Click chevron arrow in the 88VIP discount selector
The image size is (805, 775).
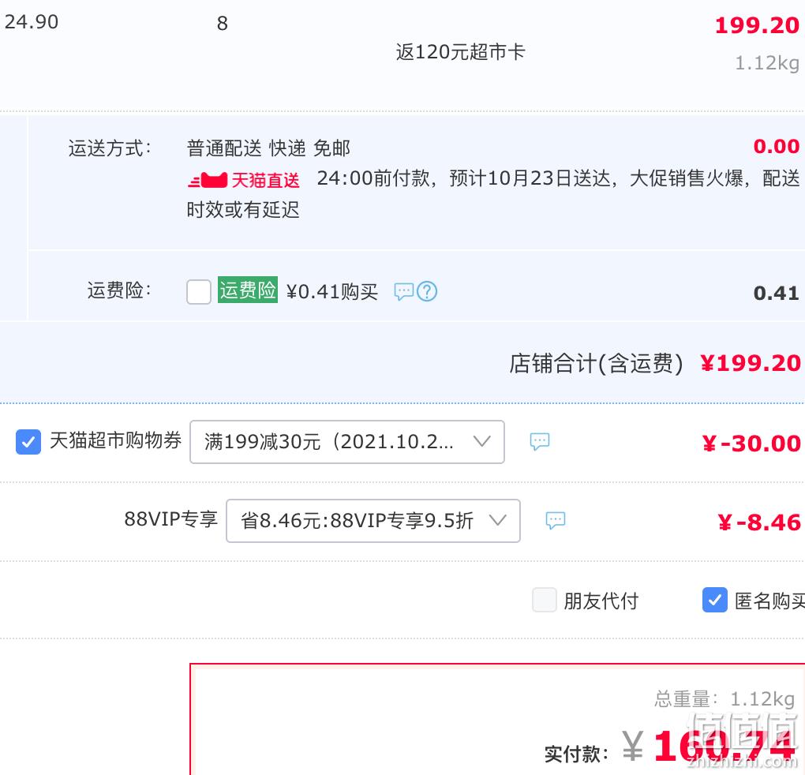[x=497, y=520]
